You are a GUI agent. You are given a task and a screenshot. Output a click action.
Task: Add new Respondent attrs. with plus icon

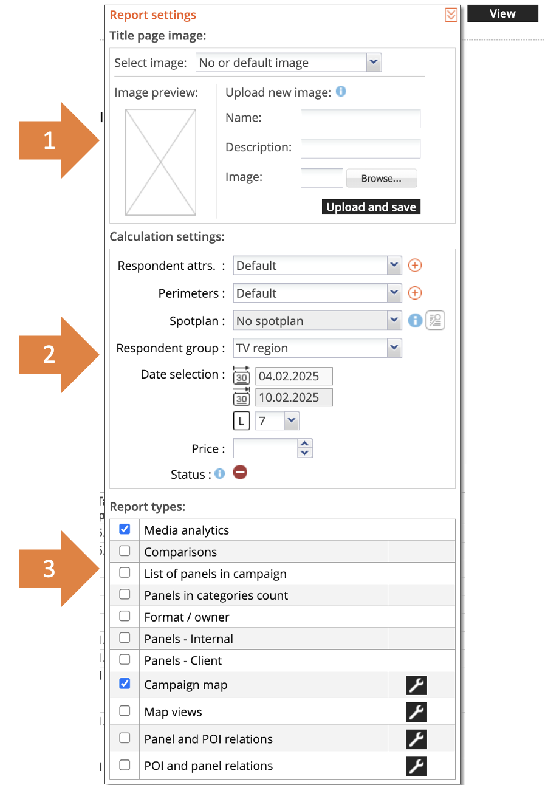click(x=414, y=266)
